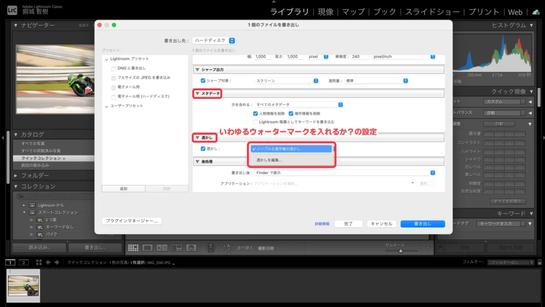Uncheck the 透かし watermark checkbox
Image resolution: width=545 pixels, height=307 pixels.
click(x=203, y=149)
